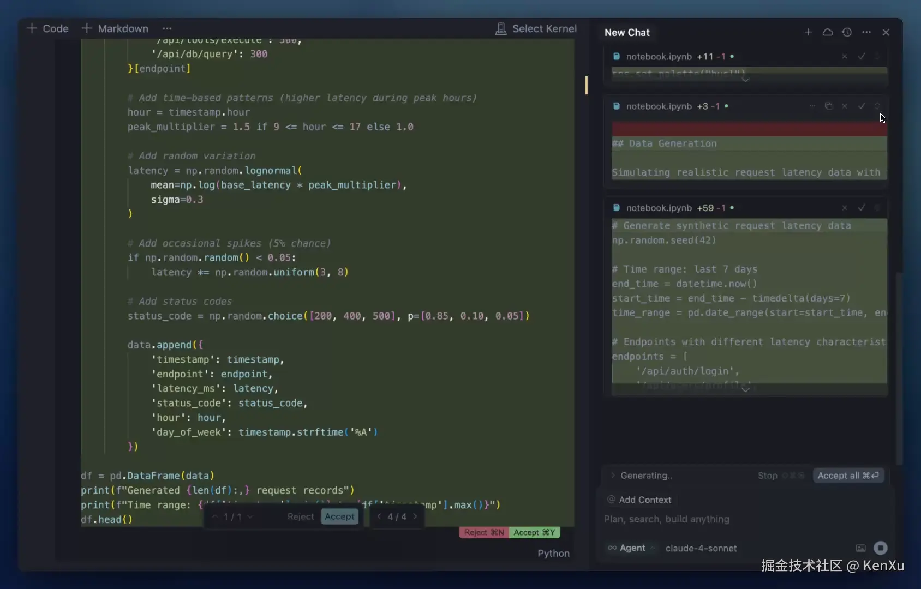Open the cloud agents icon
The image size is (921, 589).
828,32
